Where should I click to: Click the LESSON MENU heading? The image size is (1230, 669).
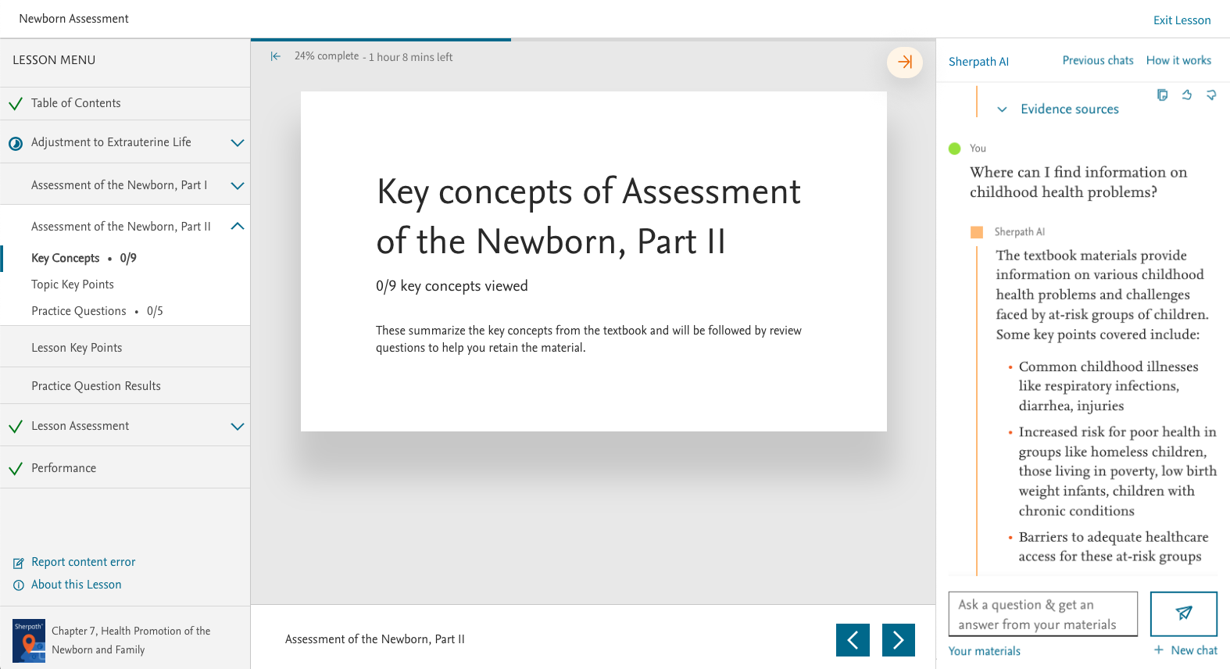[x=54, y=60]
